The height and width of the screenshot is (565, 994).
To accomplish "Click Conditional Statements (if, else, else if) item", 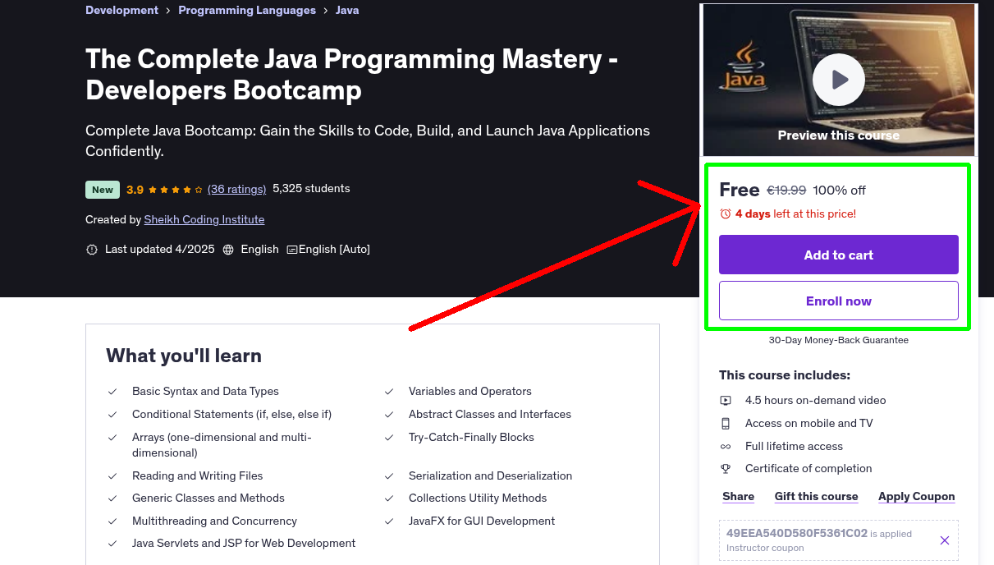I will 231,415.
